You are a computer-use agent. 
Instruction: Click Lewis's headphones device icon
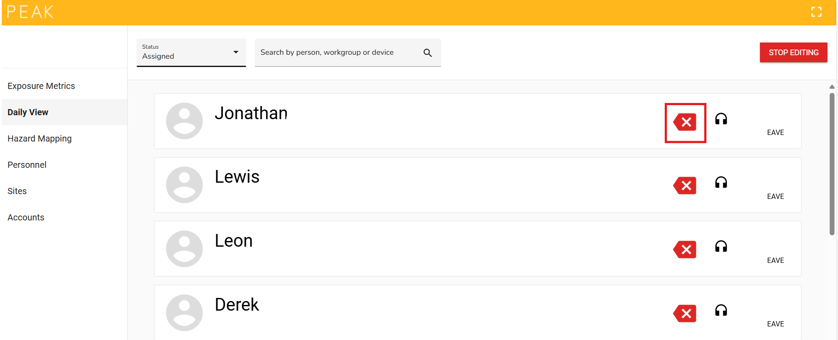coord(721,183)
